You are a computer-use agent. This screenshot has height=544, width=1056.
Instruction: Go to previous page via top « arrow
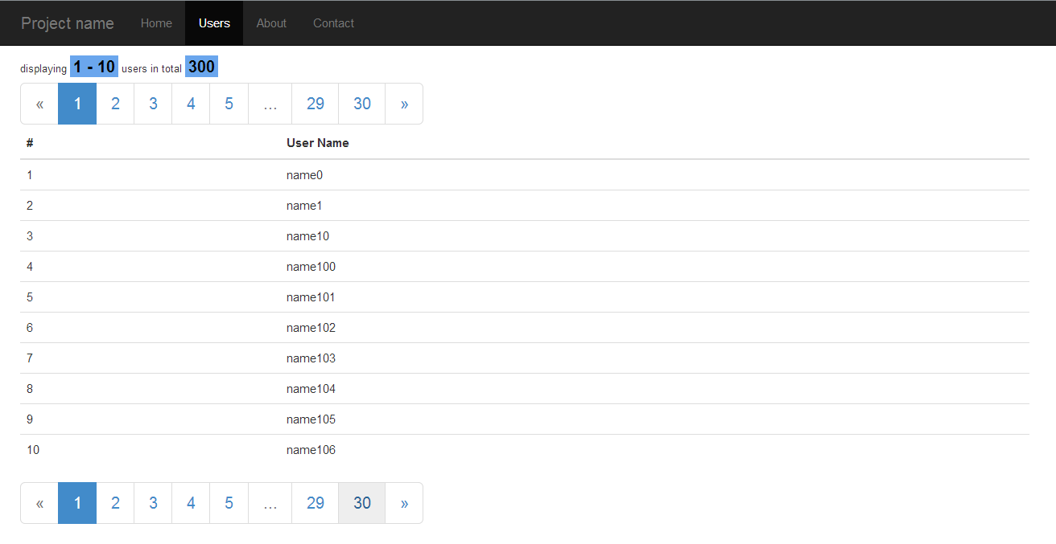(39, 103)
